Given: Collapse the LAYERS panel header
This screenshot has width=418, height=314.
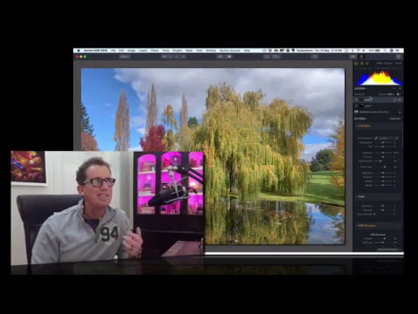Looking at the screenshot, I should coord(361,88).
